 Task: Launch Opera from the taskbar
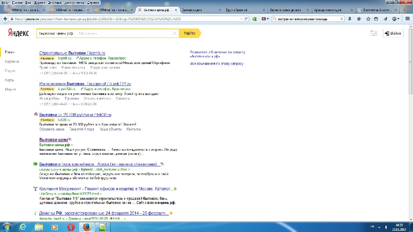click(71, 227)
